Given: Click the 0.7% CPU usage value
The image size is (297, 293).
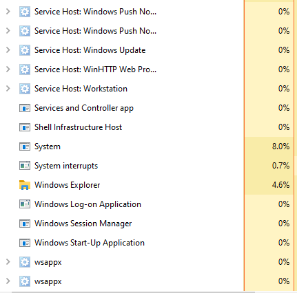Looking at the screenshot, I should point(280,166).
